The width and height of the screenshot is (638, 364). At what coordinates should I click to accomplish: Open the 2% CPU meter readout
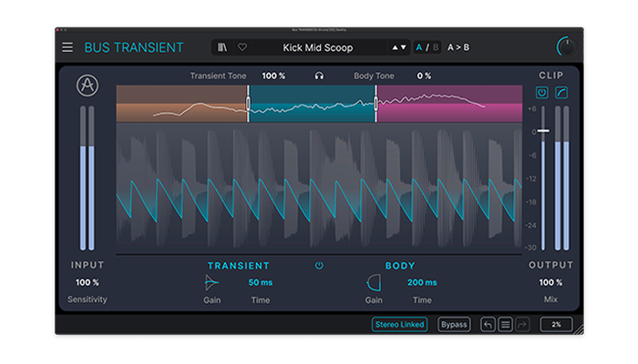pyautogui.click(x=555, y=324)
